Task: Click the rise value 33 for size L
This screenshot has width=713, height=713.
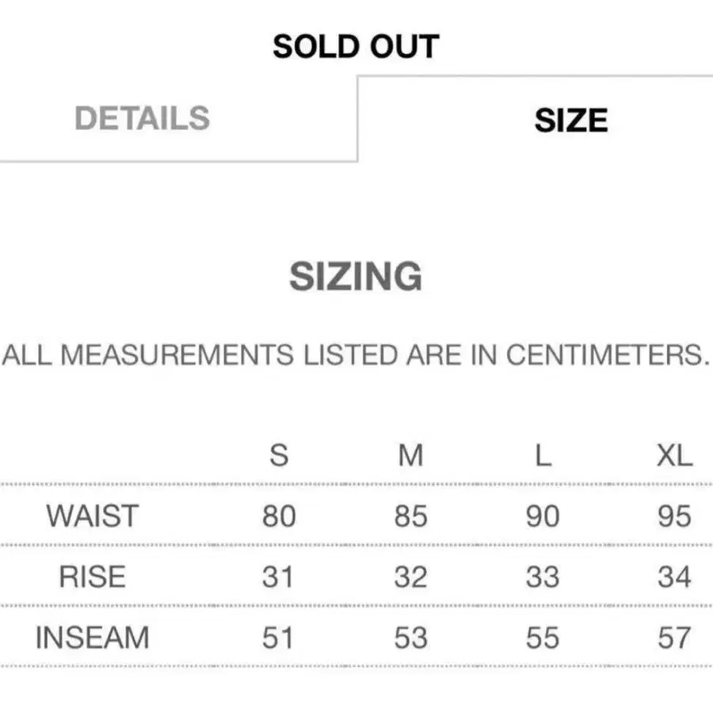Action: click(x=543, y=577)
